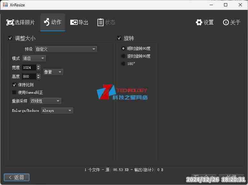Click the XnResize app icon in title bar
Image resolution: width=248 pixels, height=185 pixels.
(5, 5)
